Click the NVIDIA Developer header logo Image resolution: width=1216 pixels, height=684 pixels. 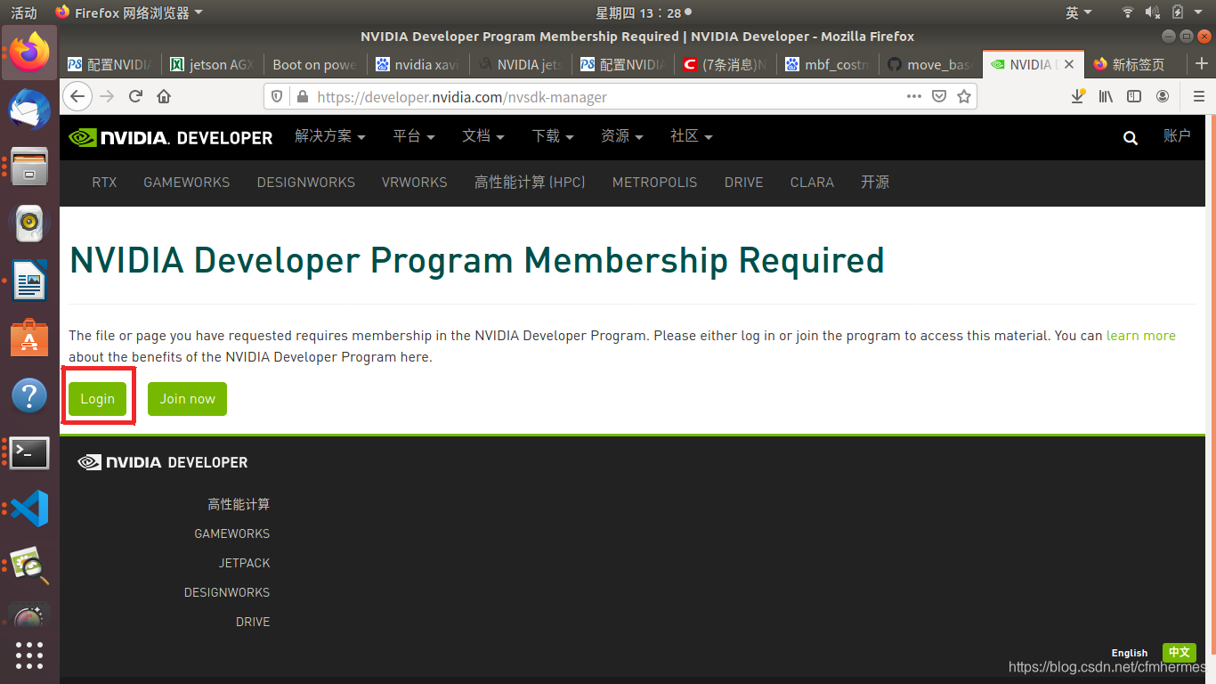pos(171,137)
